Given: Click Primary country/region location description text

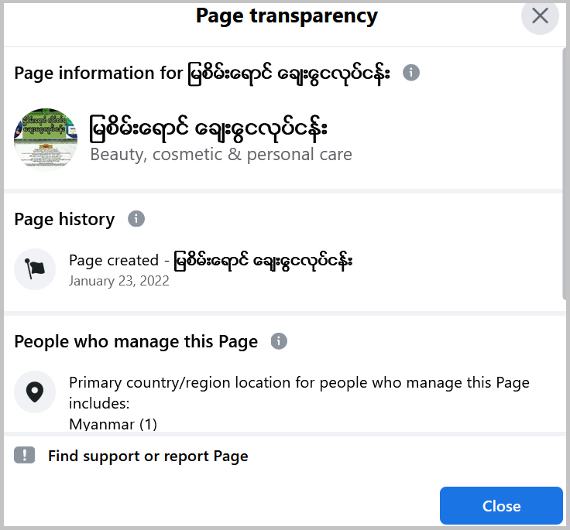Looking at the screenshot, I should (x=299, y=393).
